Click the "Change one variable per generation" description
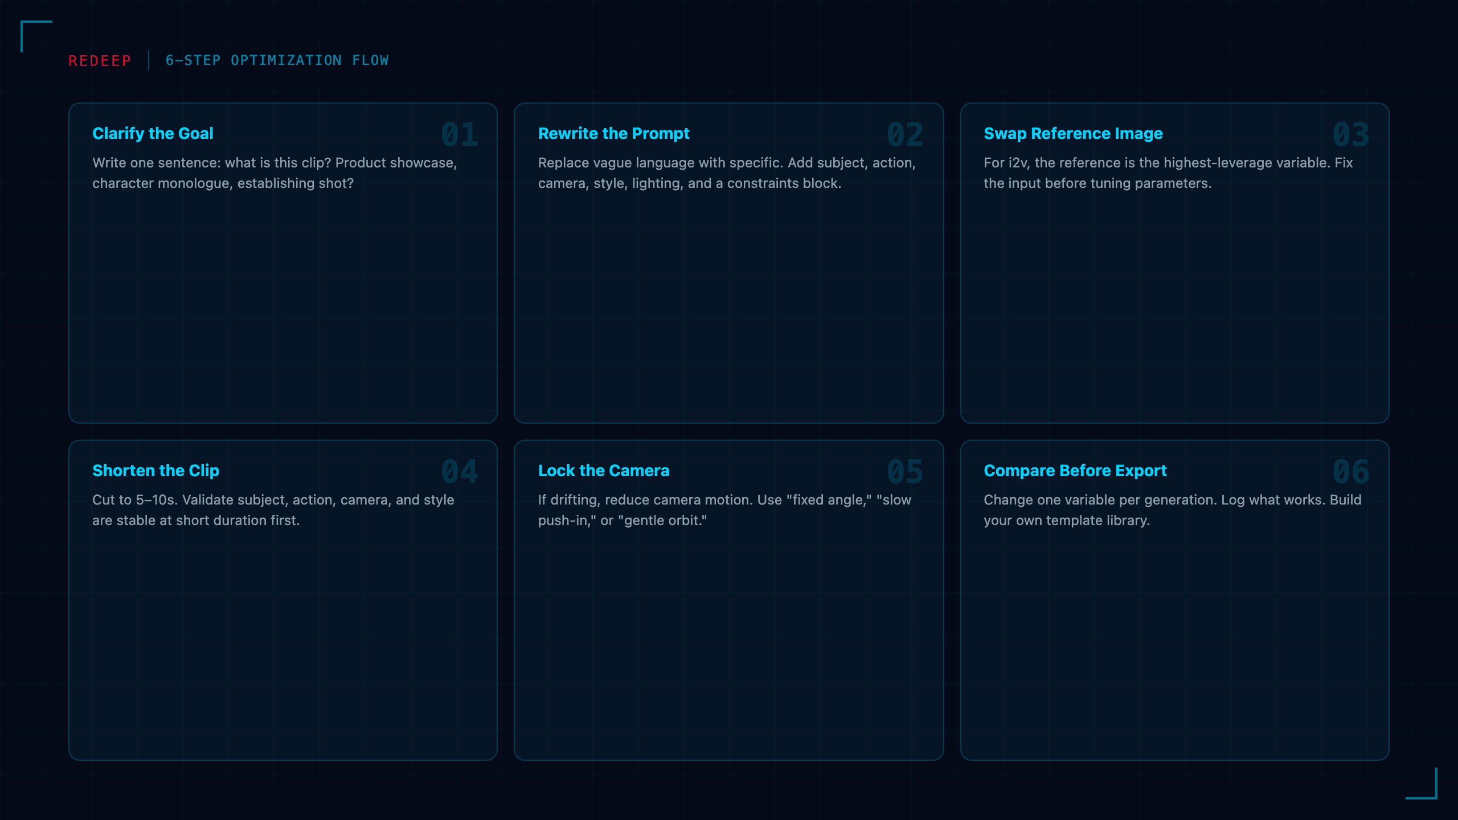1458x820 pixels. pos(1173,510)
